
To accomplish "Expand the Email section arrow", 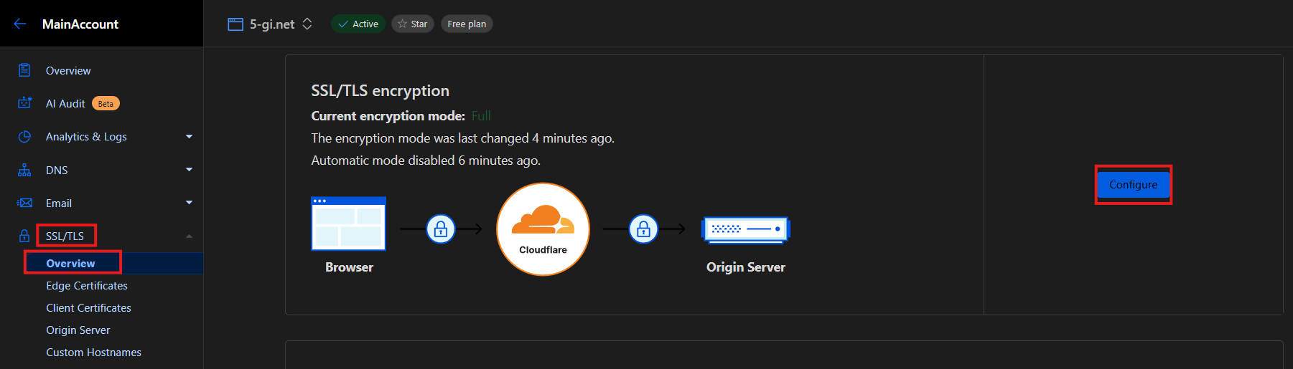I will pos(189,203).
